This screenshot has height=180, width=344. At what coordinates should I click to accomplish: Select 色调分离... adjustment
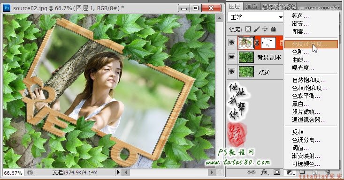(306, 140)
